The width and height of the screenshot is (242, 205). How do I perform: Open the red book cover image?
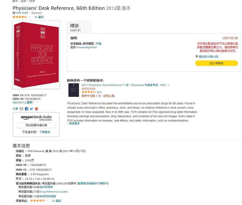(x=36, y=55)
